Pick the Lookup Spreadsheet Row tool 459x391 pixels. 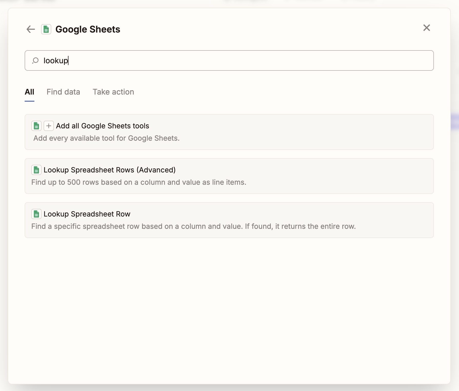(x=87, y=214)
